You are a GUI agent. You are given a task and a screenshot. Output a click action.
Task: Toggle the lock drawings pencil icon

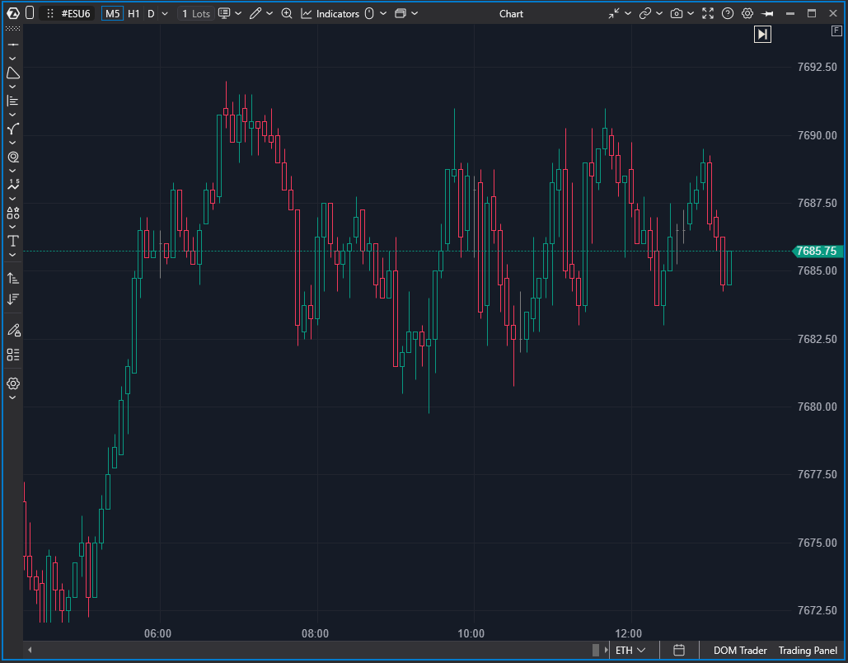(x=13, y=330)
